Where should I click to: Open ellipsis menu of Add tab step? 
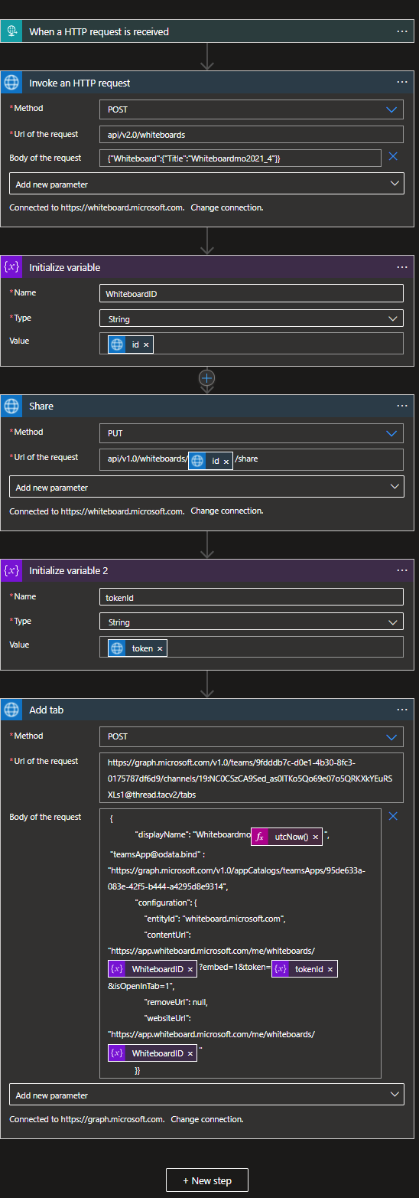(402, 710)
